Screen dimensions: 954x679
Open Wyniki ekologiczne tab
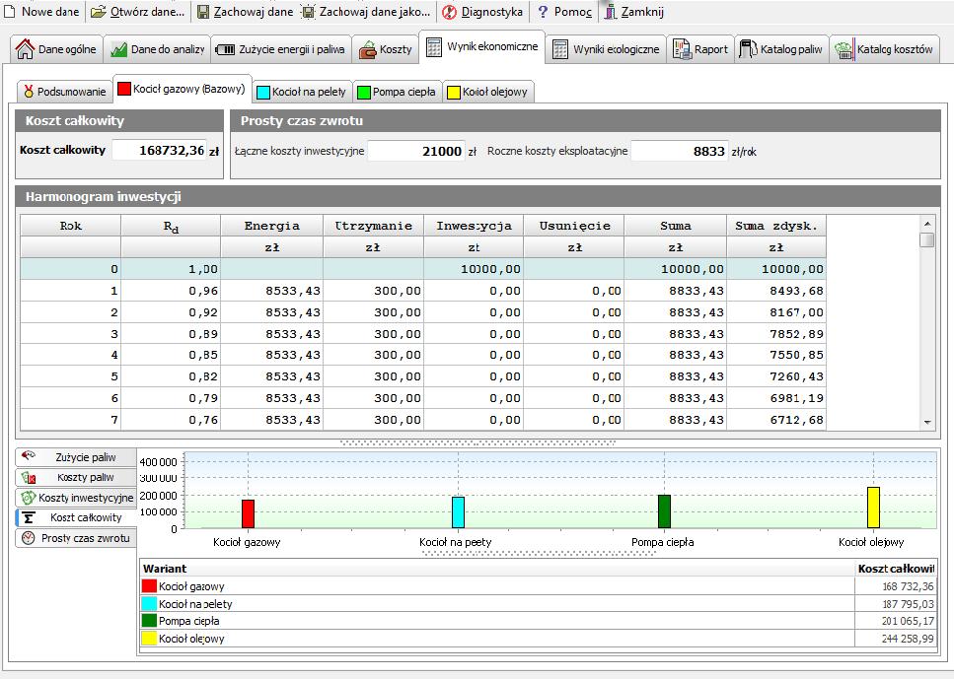(x=606, y=49)
